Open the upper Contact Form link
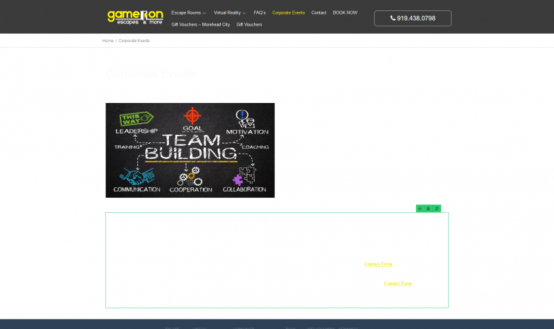The height and width of the screenshot is (329, 554). point(378,264)
